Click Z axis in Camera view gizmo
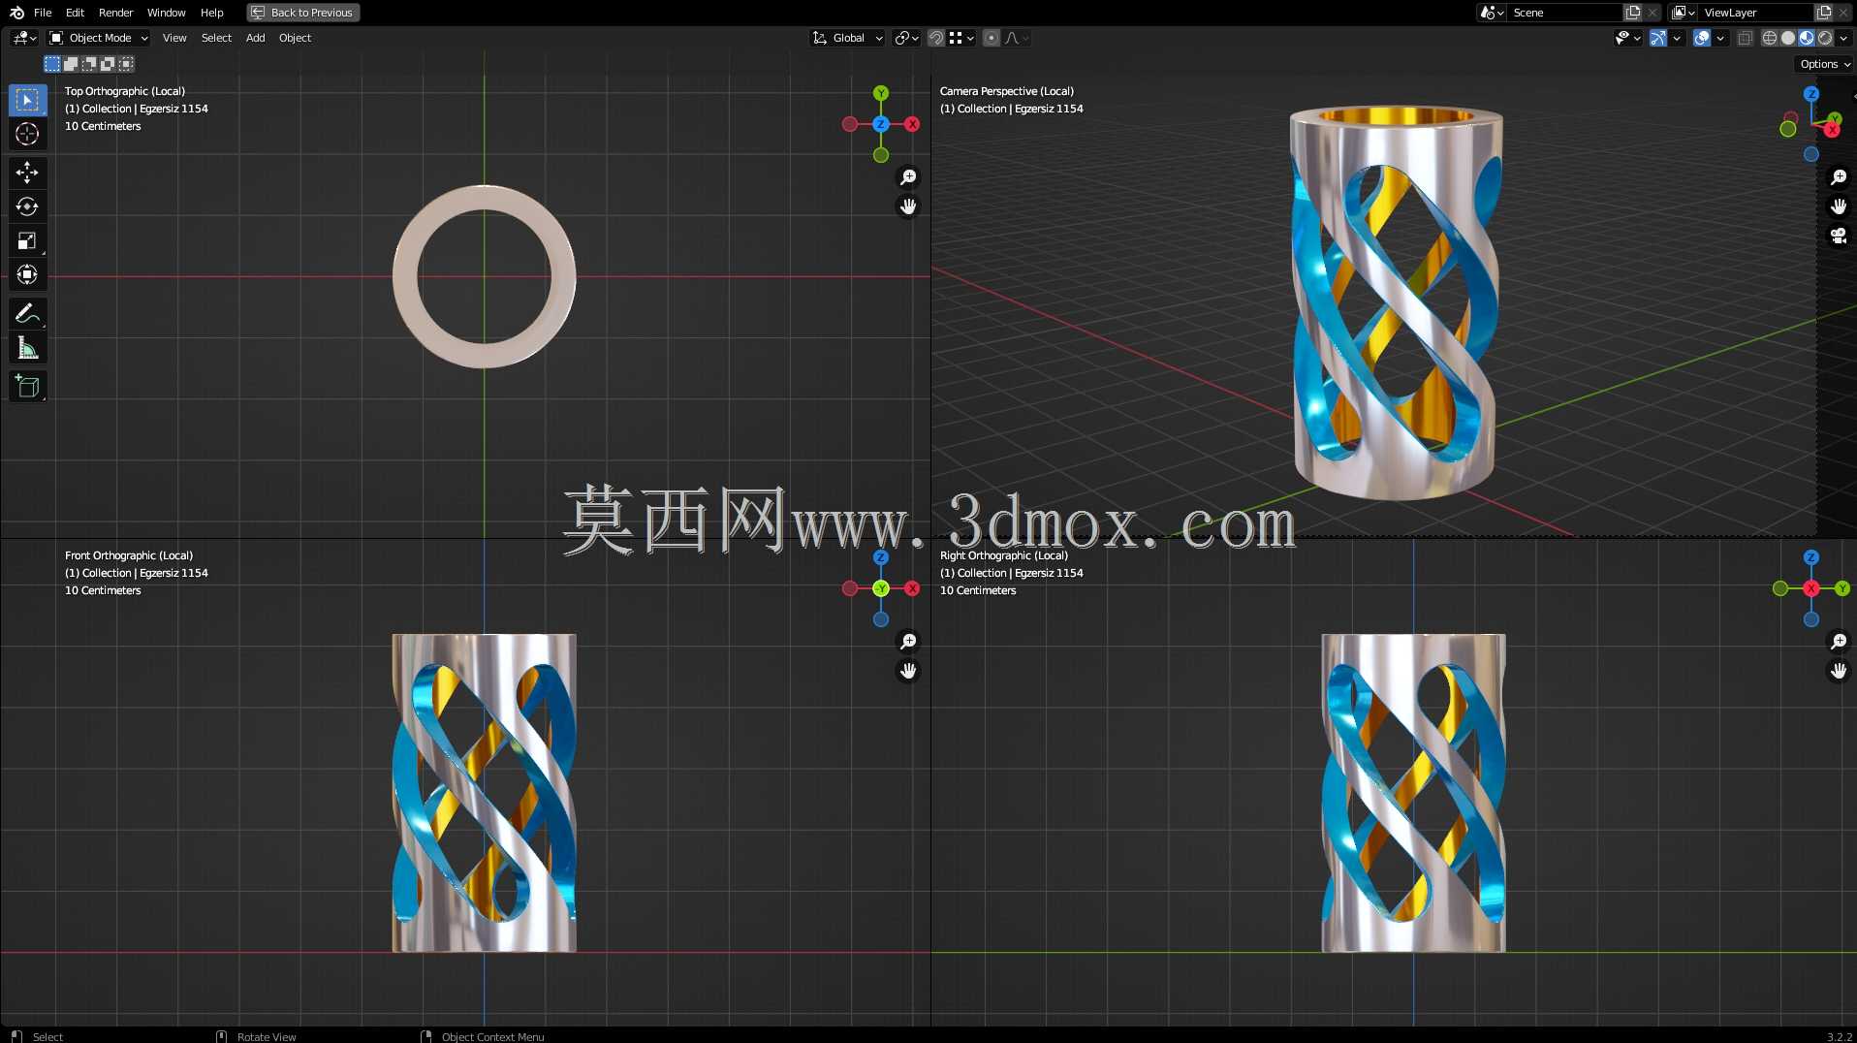1857x1043 pixels. click(x=1811, y=94)
